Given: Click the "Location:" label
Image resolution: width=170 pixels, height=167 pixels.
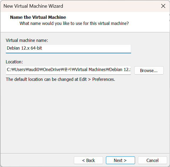Looking at the screenshot, I should click(14, 62).
